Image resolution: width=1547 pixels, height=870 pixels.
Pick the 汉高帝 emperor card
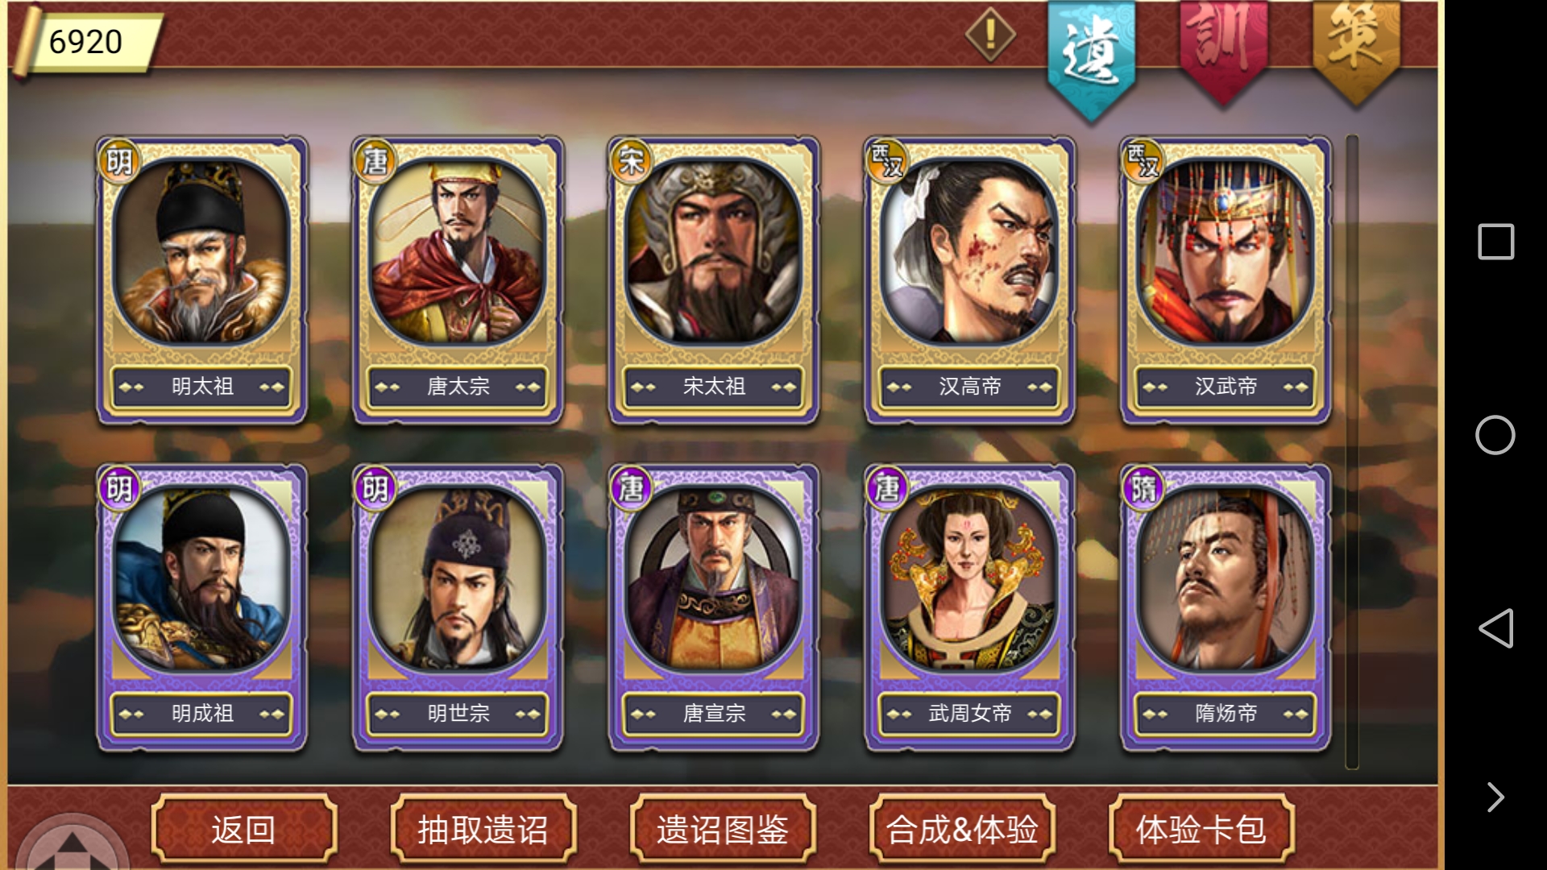tap(969, 280)
